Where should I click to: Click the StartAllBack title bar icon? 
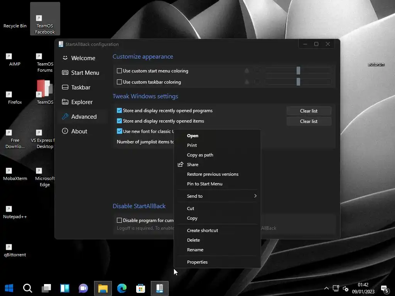pyautogui.click(x=61, y=44)
